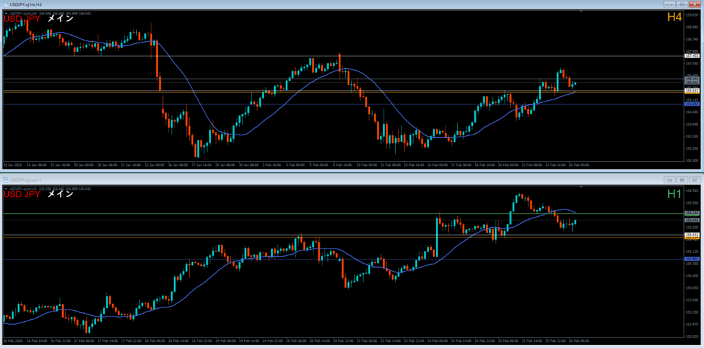Select the 157.453 horizontal line price label
The width and height of the screenshot is (704, 348).
[692, 56]
